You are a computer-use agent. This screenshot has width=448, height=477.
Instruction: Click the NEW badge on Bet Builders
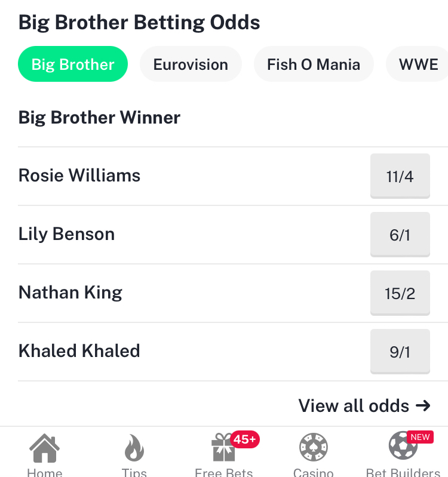click(420, 437)
